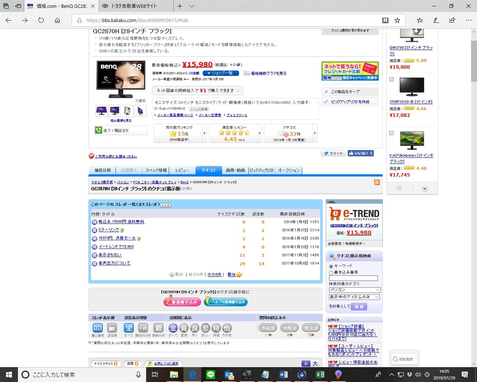
Task: Open the ショップ一覧 dropdown button
Action: point(220,73)
